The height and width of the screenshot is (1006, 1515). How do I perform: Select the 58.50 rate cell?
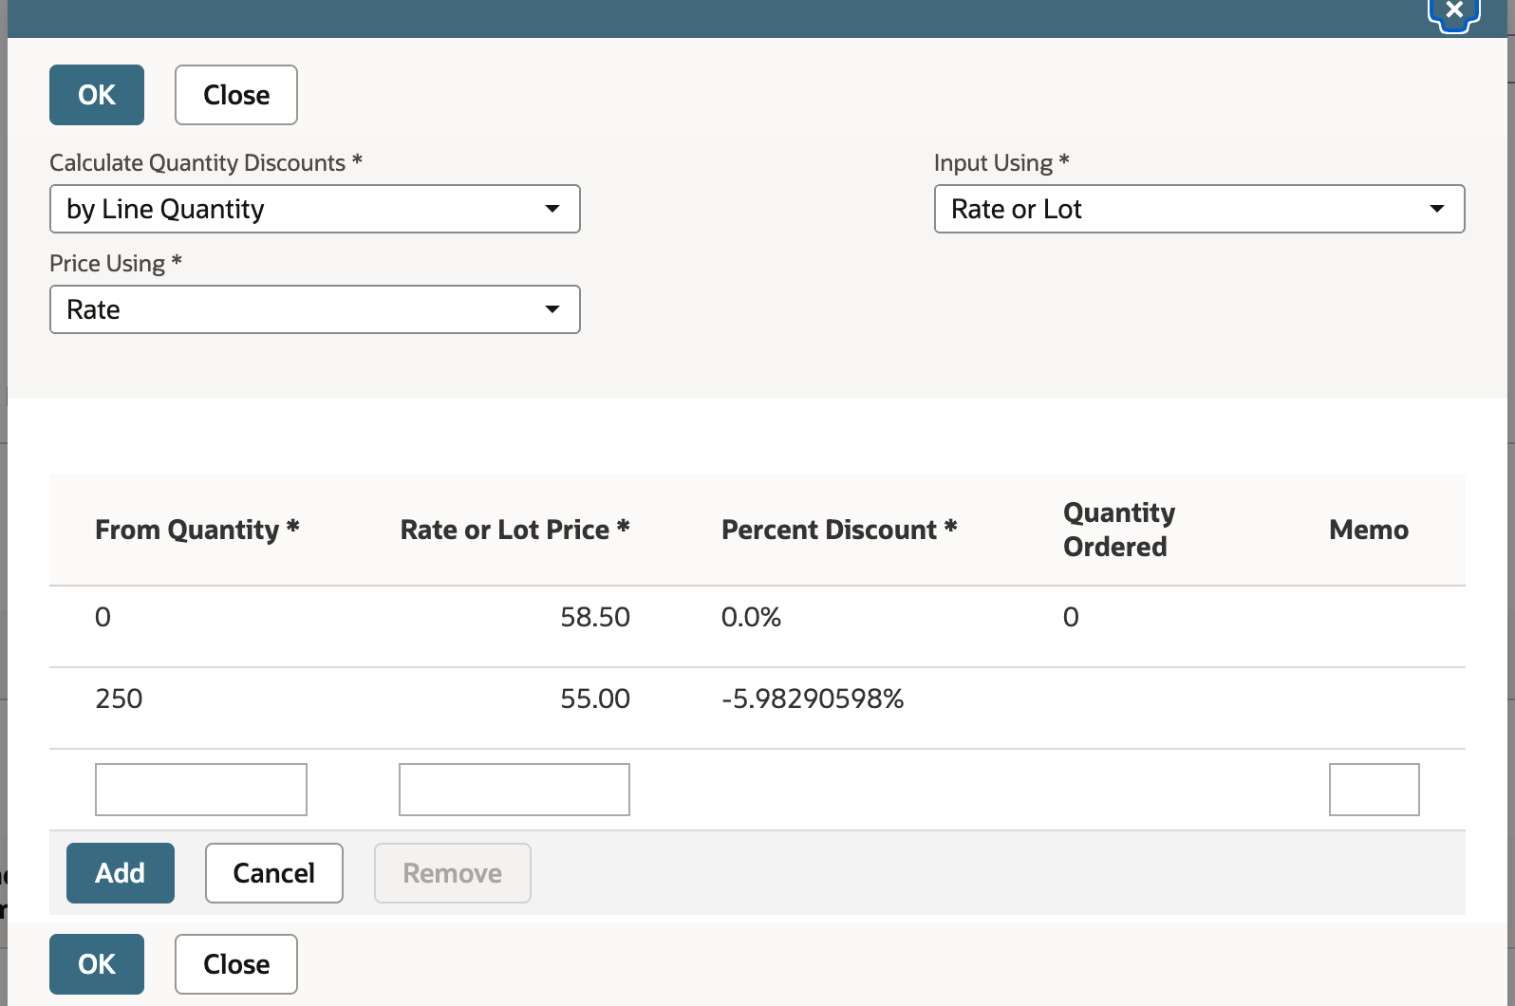(x=595, y=617)
